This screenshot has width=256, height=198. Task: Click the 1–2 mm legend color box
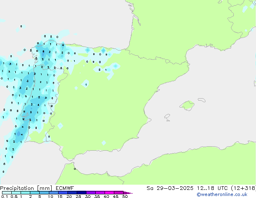point(25,193)
